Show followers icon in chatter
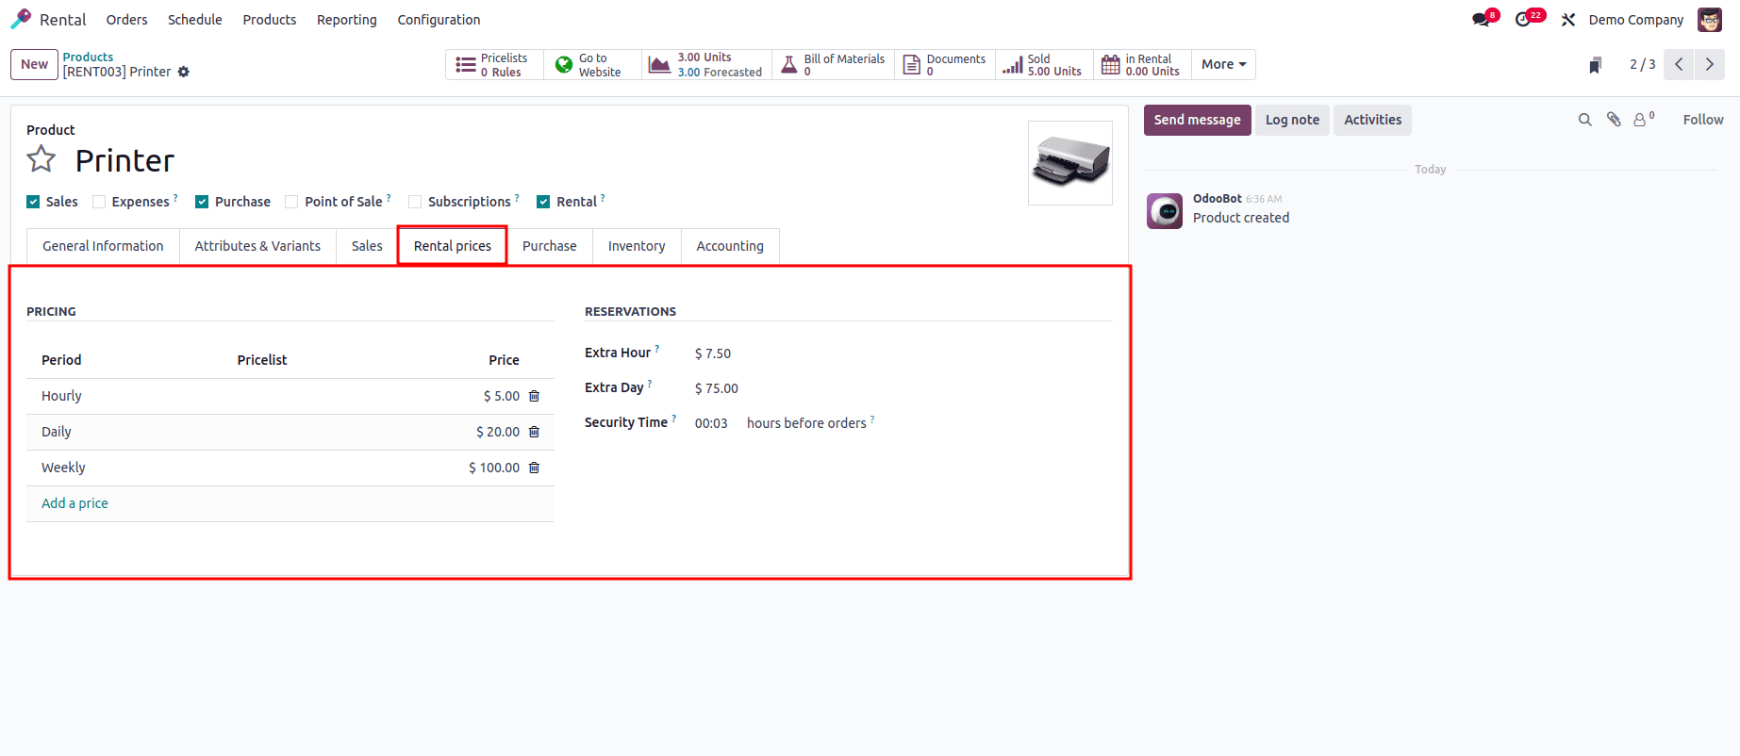 (1643, 120)
